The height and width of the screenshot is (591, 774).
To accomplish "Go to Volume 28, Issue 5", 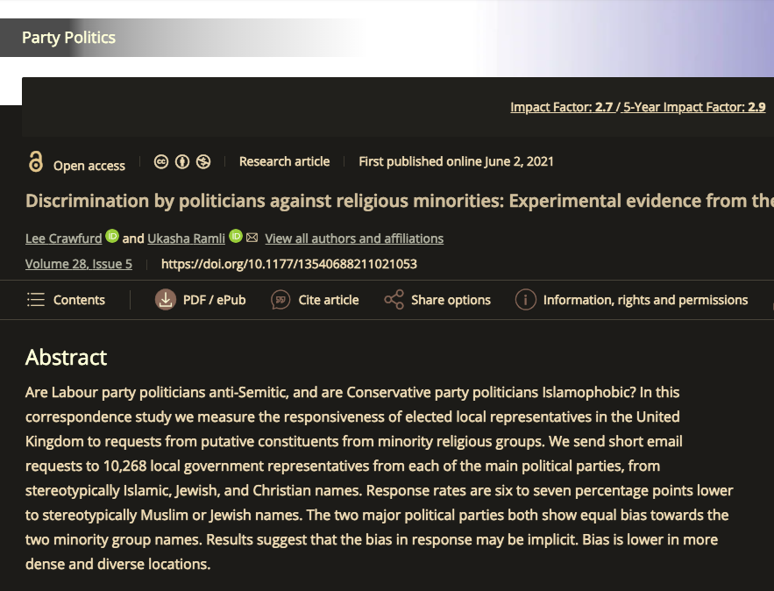I will [x=79, y=264].
